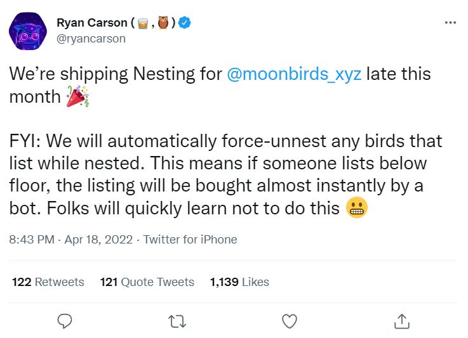
Task: Click the @ryancarson handle
Action: pos(91,39)
